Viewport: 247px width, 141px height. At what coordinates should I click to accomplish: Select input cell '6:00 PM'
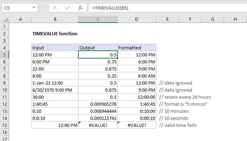tap(55, 62)
